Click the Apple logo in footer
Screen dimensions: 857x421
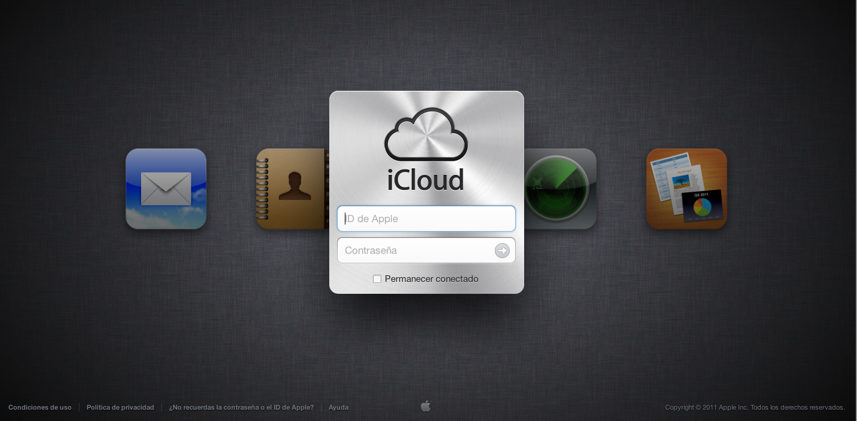pyautogui.click(x=426, y=407)
